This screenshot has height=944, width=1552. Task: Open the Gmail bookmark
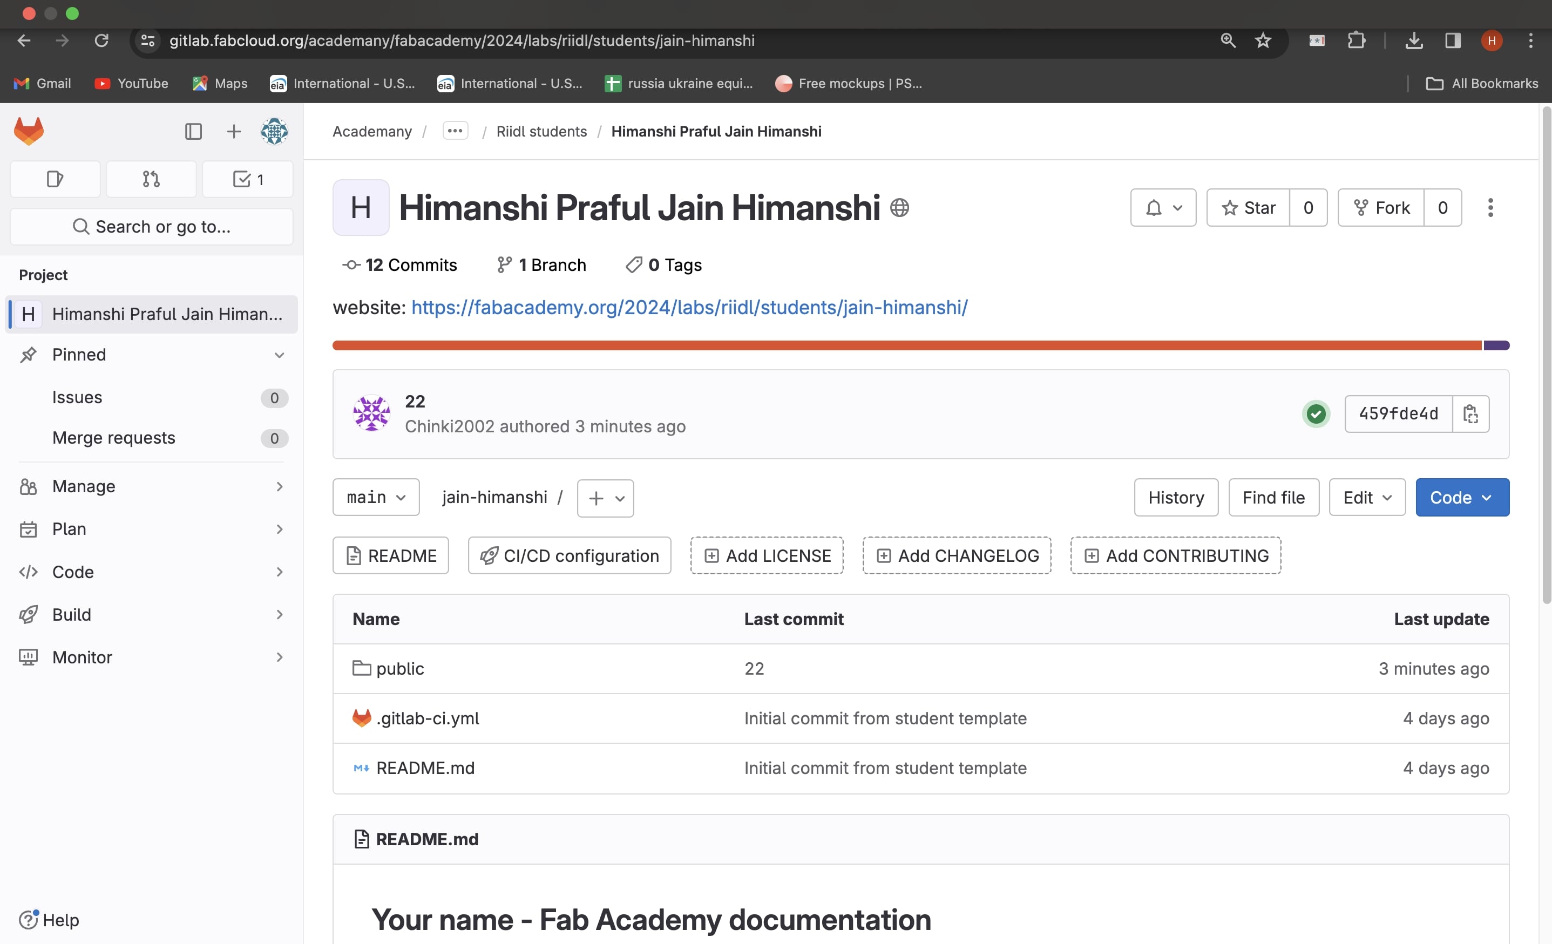pos(42,83)
